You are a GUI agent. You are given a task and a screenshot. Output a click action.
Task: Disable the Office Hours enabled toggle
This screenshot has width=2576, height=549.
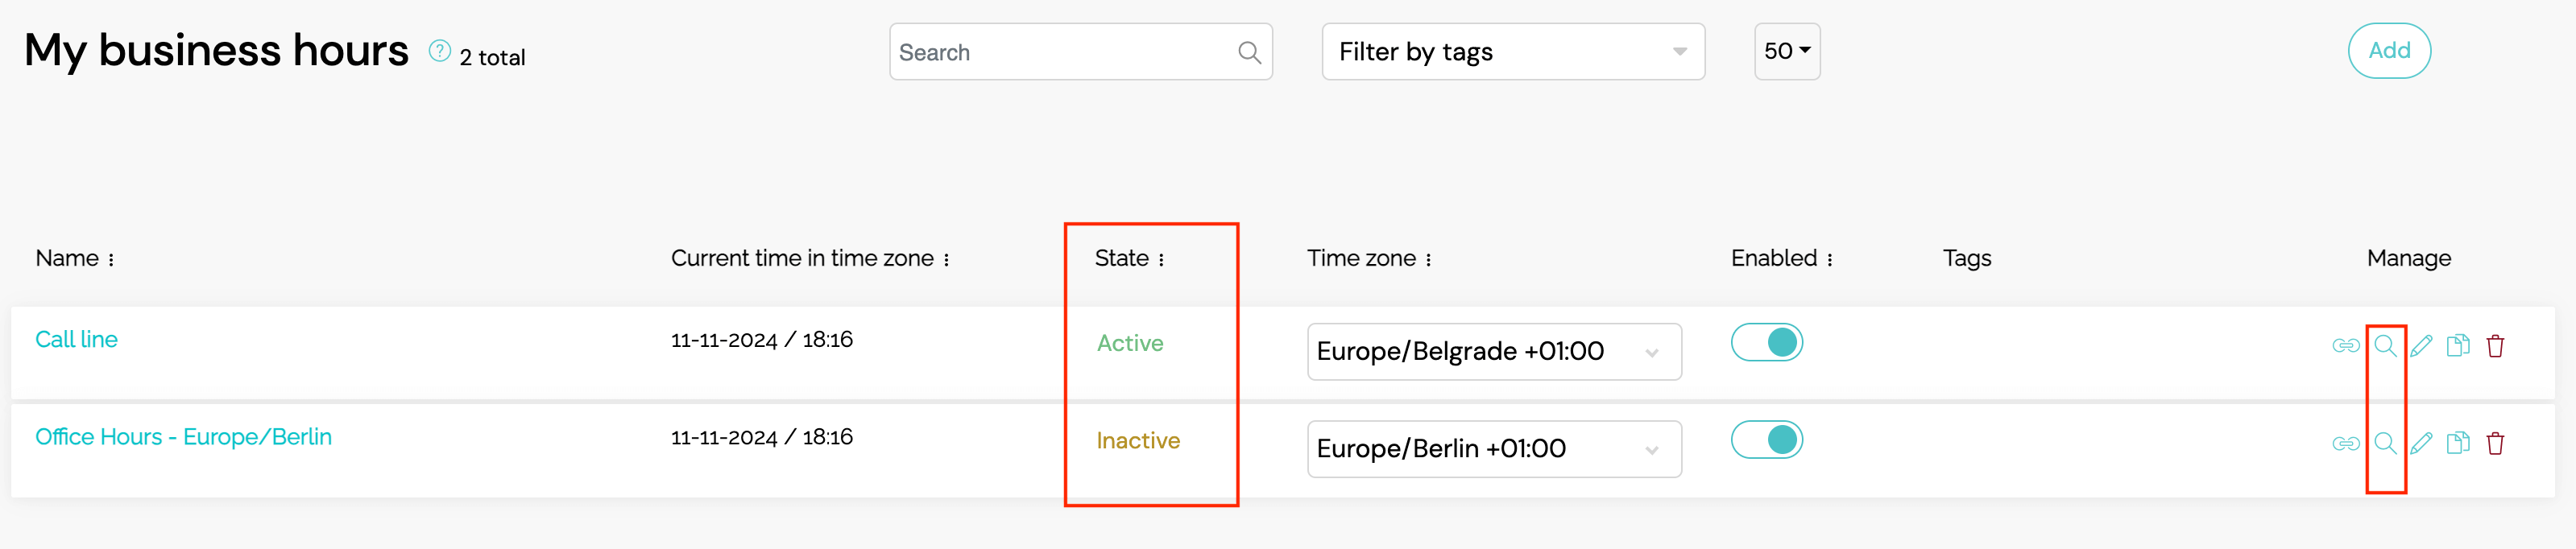coord(1766,440)
